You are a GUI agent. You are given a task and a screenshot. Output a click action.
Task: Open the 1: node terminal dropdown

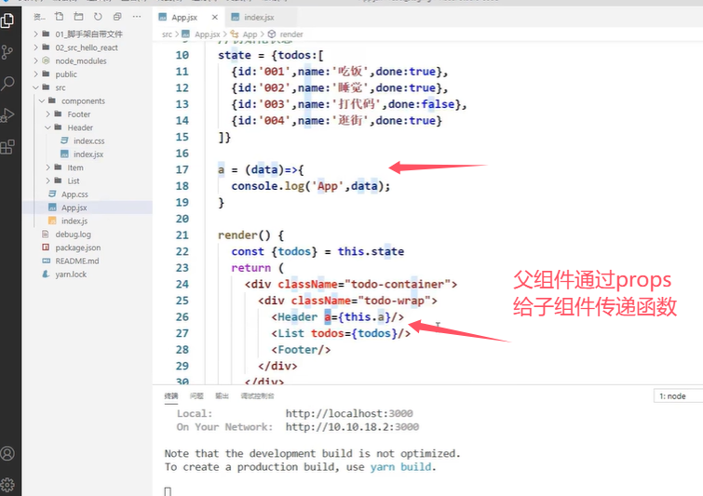[x=678, y=396]
